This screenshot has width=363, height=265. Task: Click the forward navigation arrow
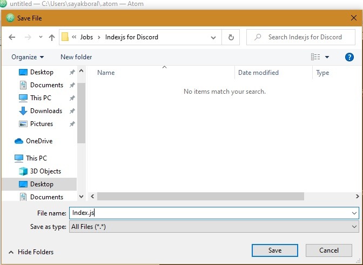tap(28, 37)
